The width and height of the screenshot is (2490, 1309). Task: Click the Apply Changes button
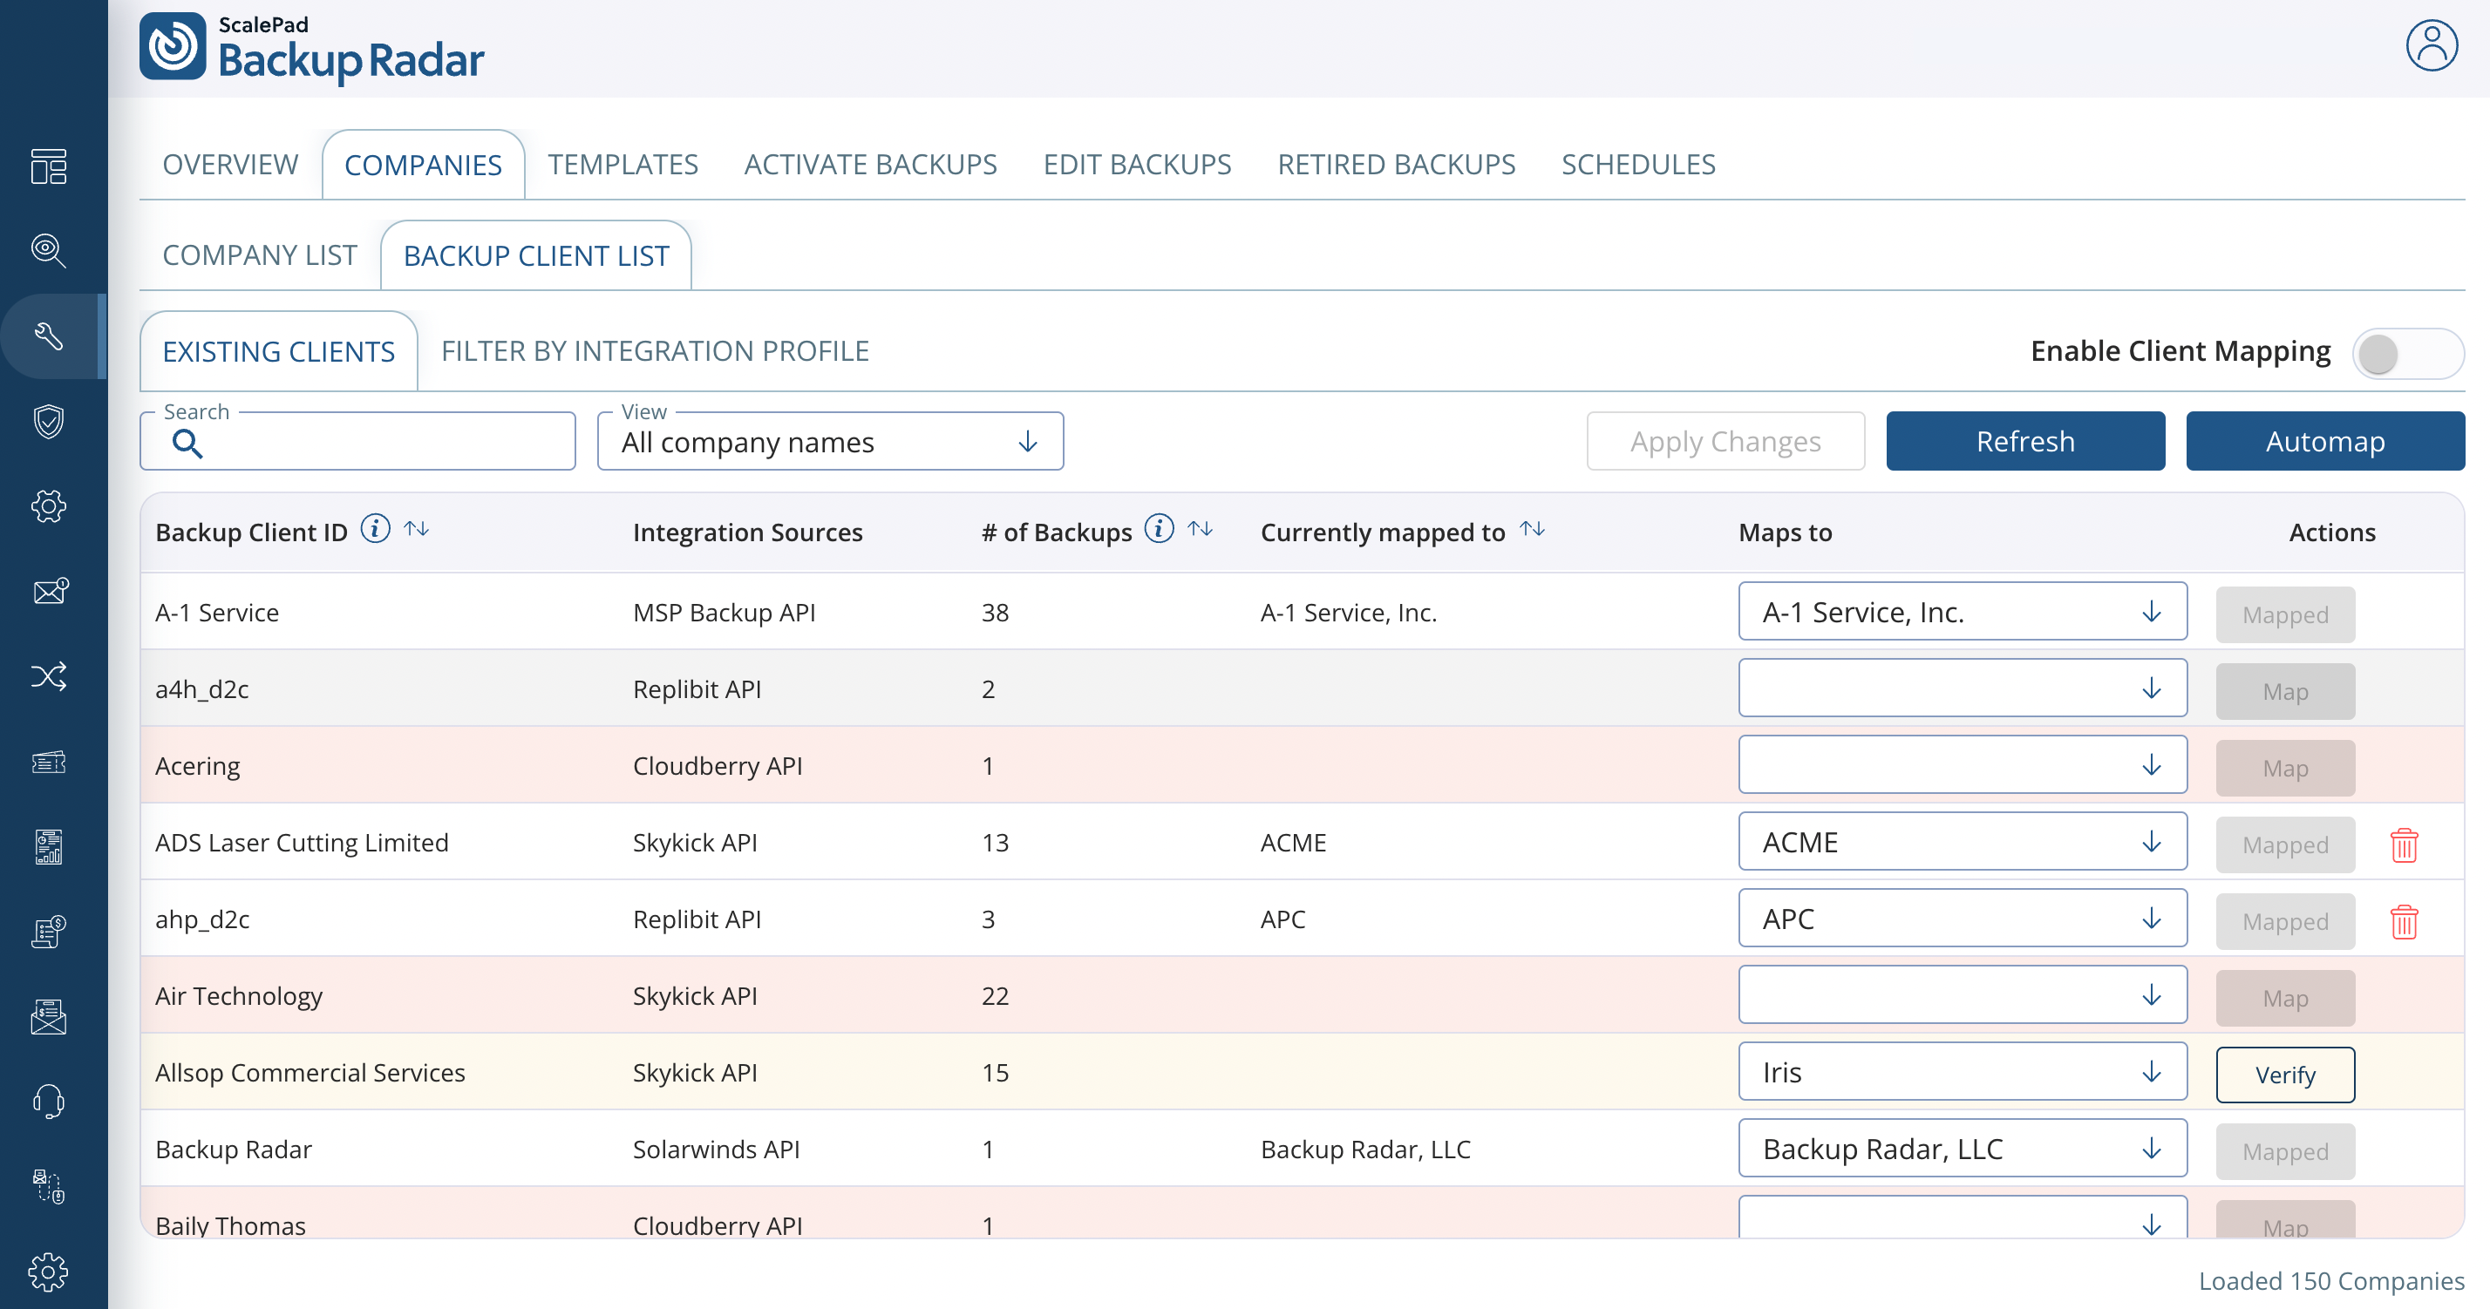tap(1725, 442)
